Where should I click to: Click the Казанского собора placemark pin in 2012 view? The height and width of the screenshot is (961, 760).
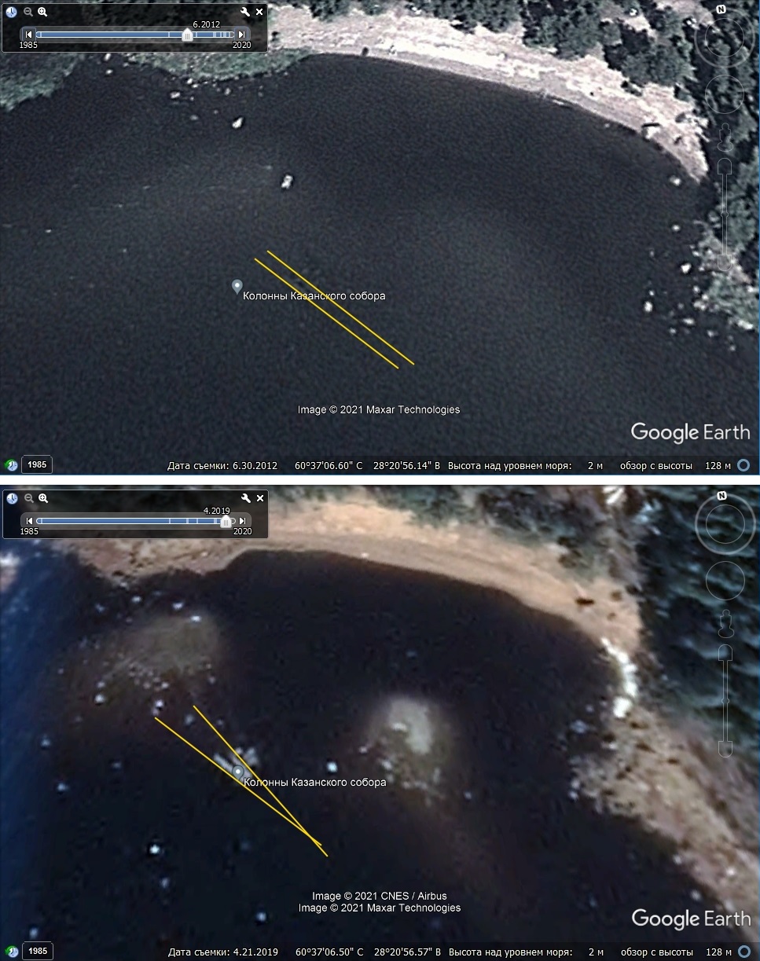coord(237,287)
